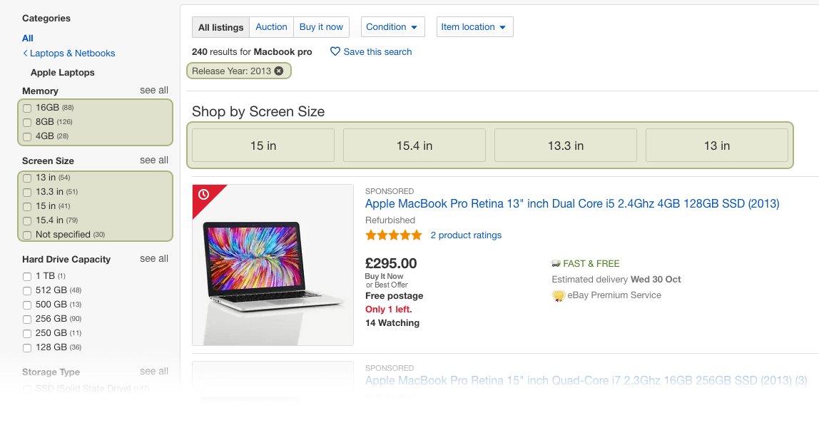Switch to the Auction tab
This screenshot has height=428, width=819.
pos(271,27)
